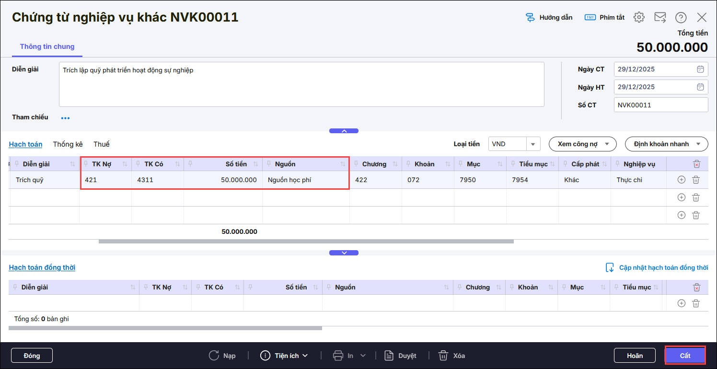Pin the Cấp phát column
This screenshot has width=717, height=369.
(565, 164)
